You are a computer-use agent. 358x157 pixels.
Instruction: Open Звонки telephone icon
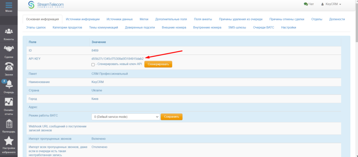tap(9, 66)
